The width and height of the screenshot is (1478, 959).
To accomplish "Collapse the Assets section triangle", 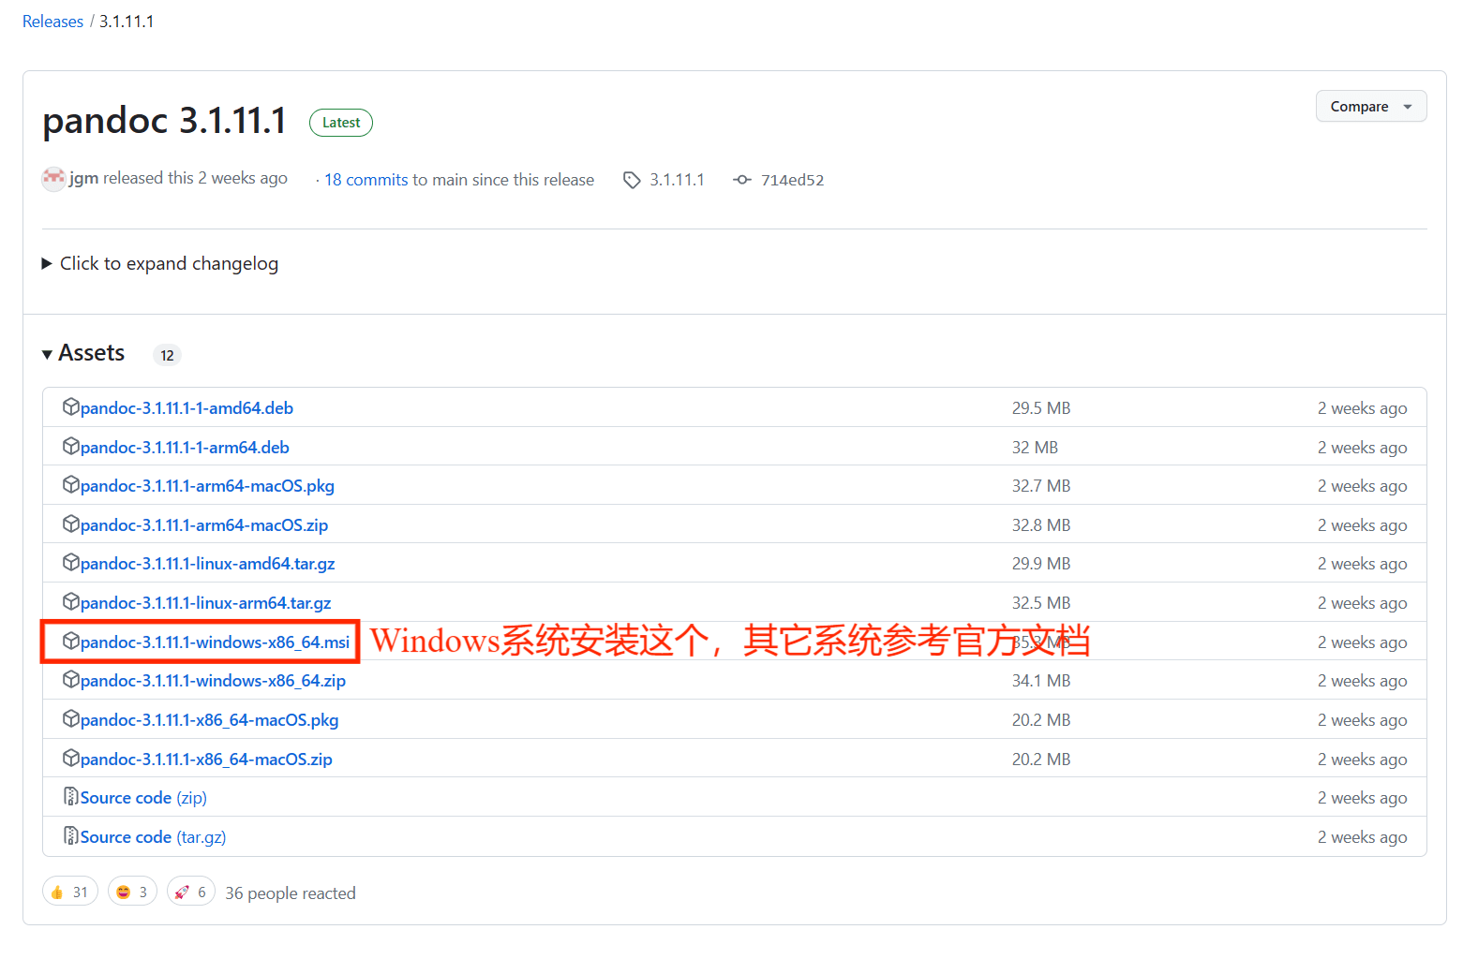I will pos(47,354).
